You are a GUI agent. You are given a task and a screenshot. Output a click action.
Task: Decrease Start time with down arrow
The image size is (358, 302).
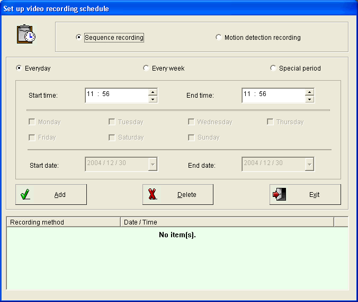(x=153, y=99)
